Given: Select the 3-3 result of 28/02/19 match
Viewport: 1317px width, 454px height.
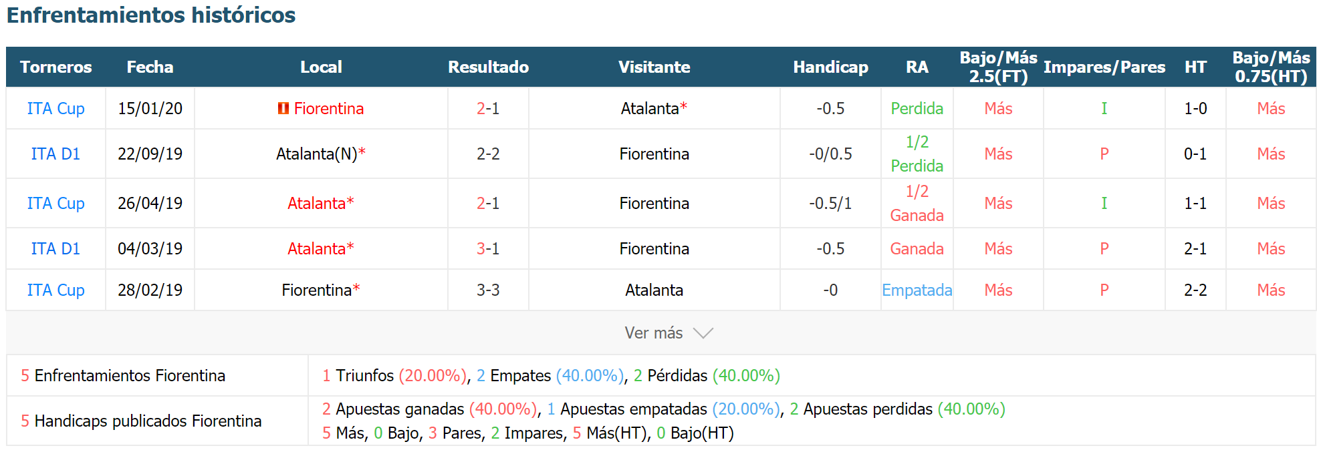Looking at the screenshot, I should 488,290.
